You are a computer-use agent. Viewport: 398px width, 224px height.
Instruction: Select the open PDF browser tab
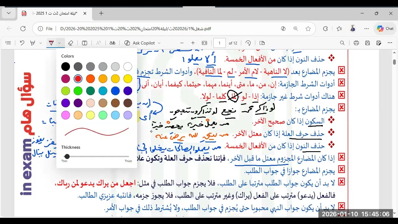(x=54, y=13)
